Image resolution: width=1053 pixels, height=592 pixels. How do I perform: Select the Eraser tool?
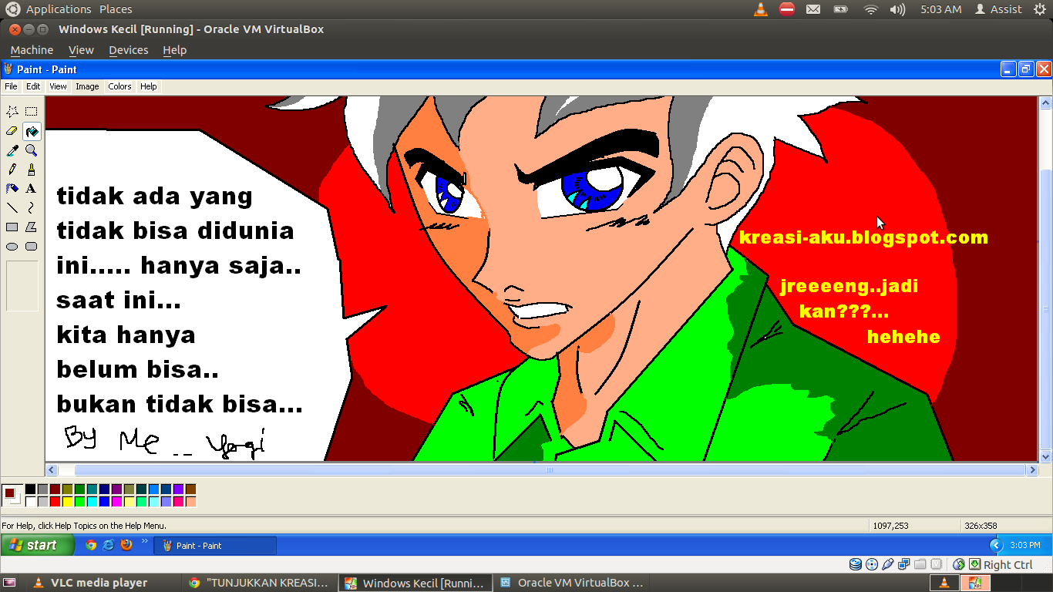12,131
